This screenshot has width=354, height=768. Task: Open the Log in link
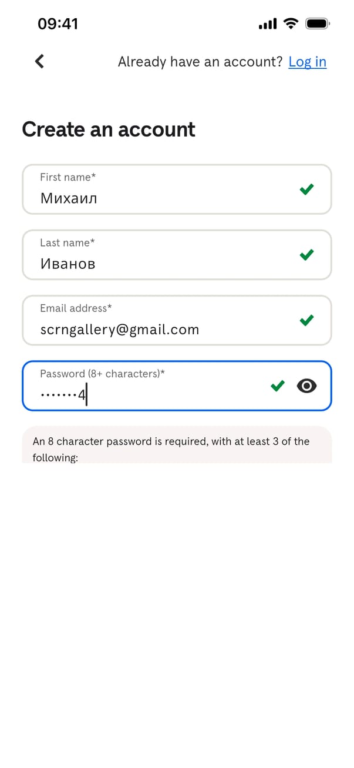click(307, 62)
